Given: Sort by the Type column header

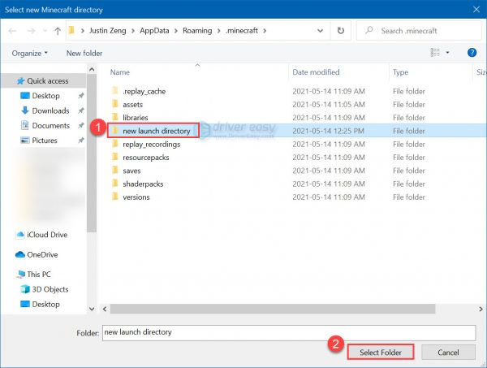Looking at the screenshot, I should click(x=400, y=72).
